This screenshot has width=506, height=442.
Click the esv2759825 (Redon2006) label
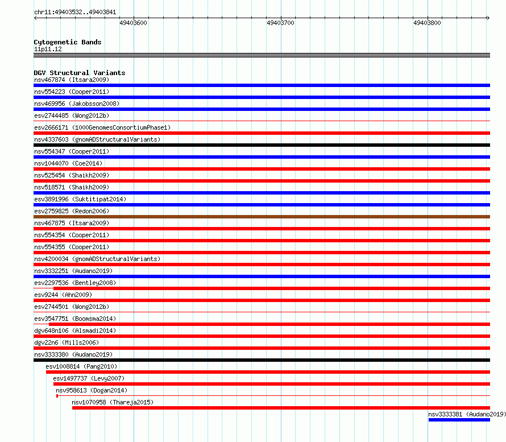[x=72, y=211]
